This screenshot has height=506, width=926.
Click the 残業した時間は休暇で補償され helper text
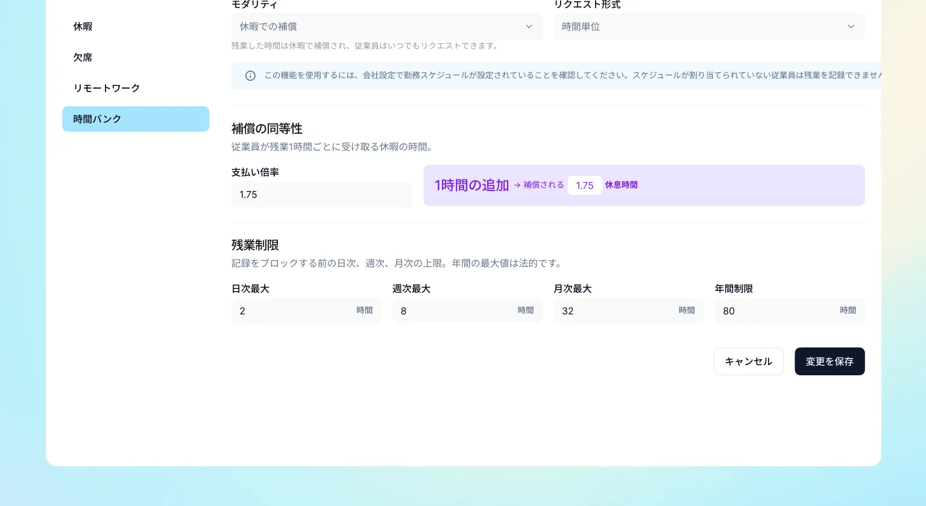click(366, 46)
